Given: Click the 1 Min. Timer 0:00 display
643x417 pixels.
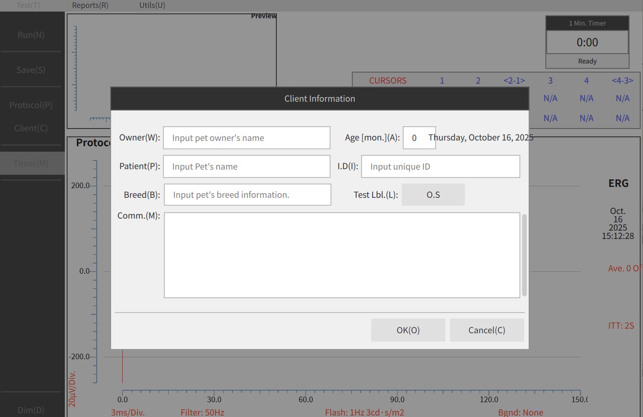Looking at the screenshot, I should 587,43.
